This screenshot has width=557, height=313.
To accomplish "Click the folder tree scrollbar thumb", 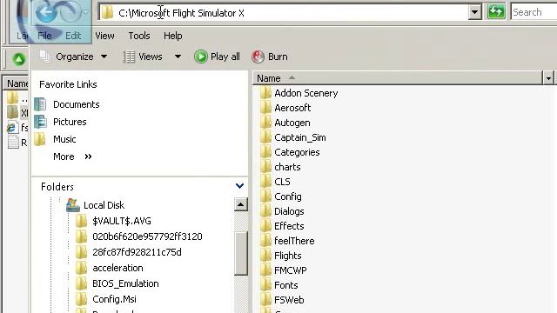I will click(x=241, y=253).
